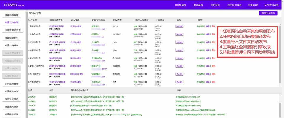Delete the 生活百科栏目 task
Image resolution: width=284 pixels, height=118 pixels.
click(x=214, y=82)
